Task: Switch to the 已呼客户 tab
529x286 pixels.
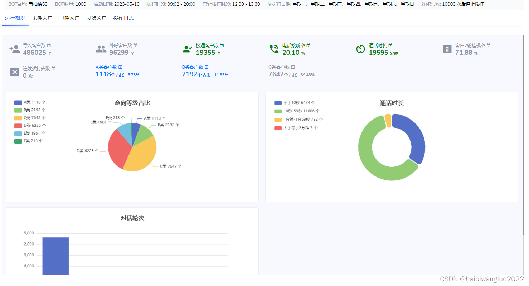Action: (69, 18)
